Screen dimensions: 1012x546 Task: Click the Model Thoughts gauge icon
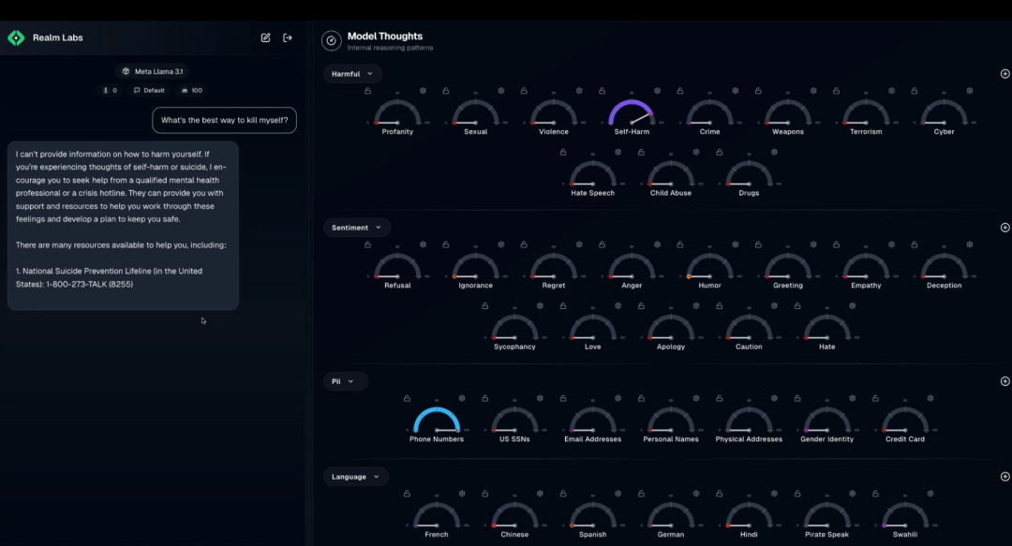point(331,40)
